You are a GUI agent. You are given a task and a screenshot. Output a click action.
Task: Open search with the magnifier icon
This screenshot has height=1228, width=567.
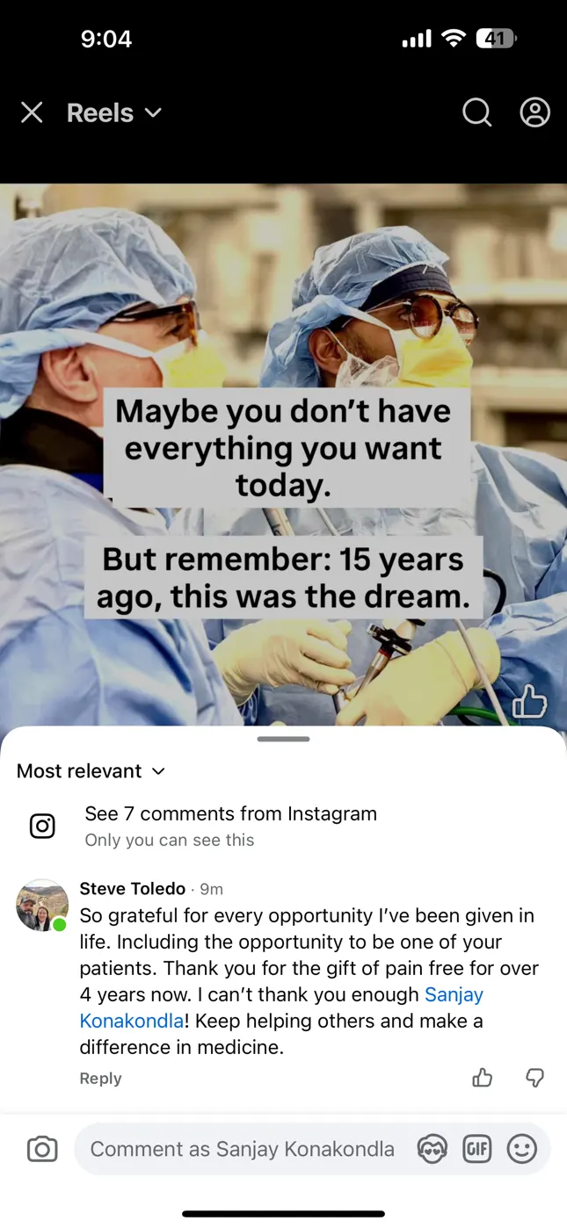476,112
